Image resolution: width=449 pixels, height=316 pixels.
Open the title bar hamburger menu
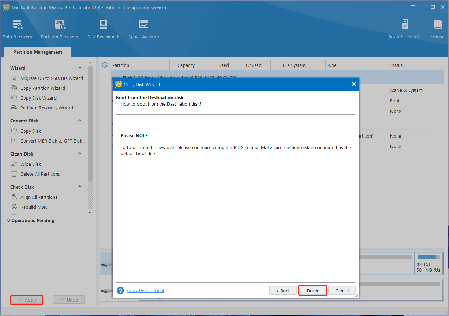coord(413,7)
